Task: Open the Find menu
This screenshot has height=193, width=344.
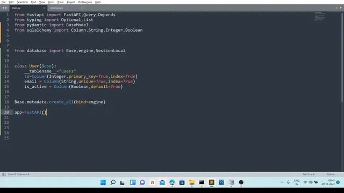Action: pyautogui.click(x=33, y=2)
